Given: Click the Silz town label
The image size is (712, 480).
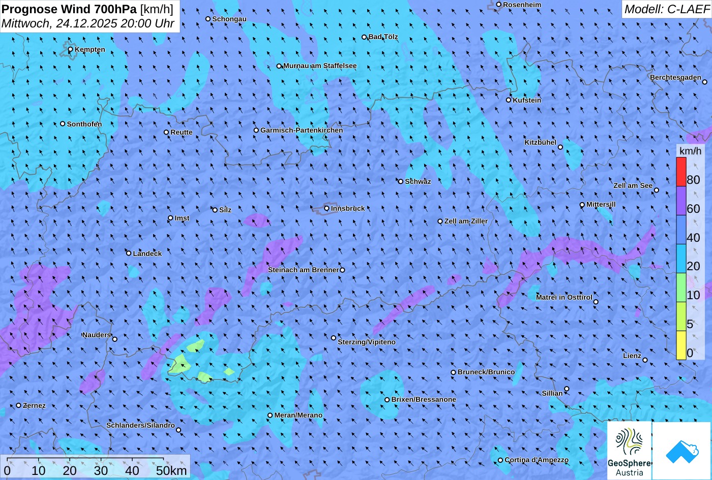Looking at the screenshot, I should (225, 210).
